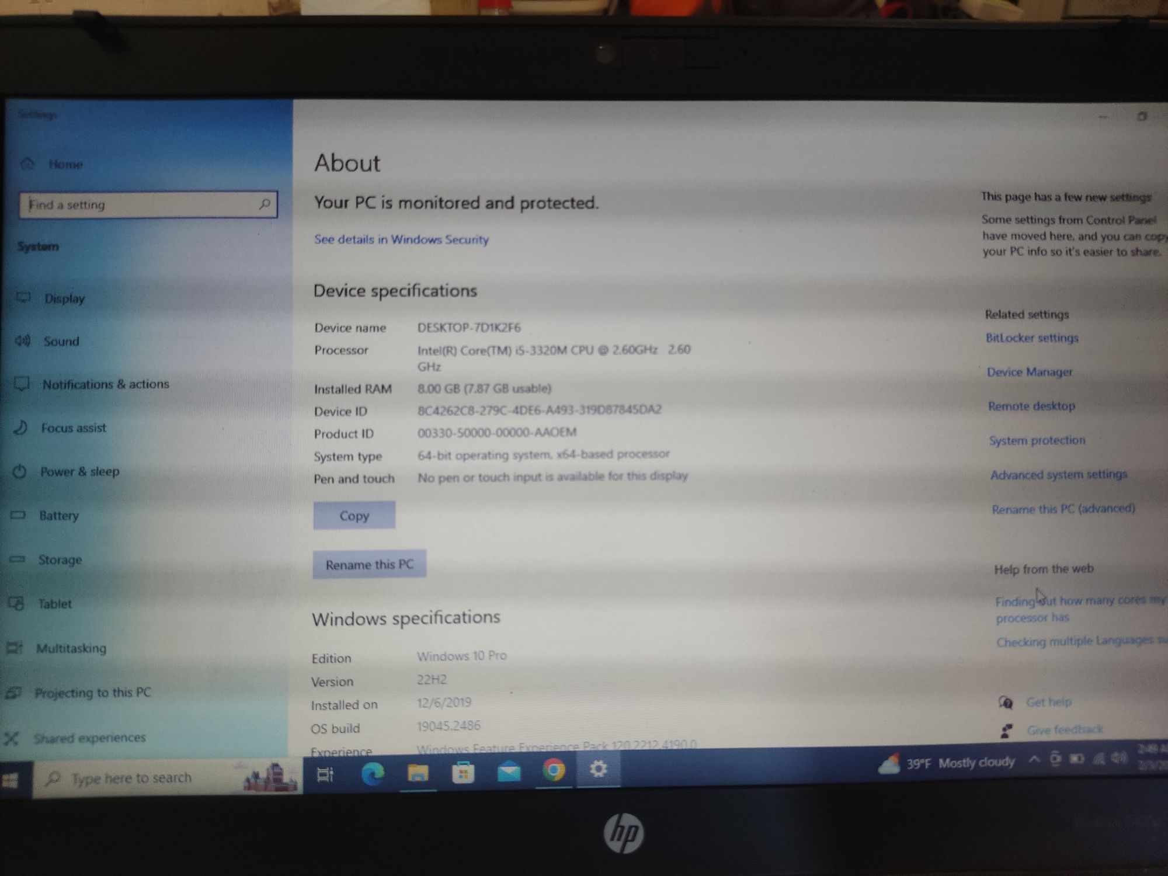
Task: Click BitLocker settings link
Action: (x=1032, y=338)
